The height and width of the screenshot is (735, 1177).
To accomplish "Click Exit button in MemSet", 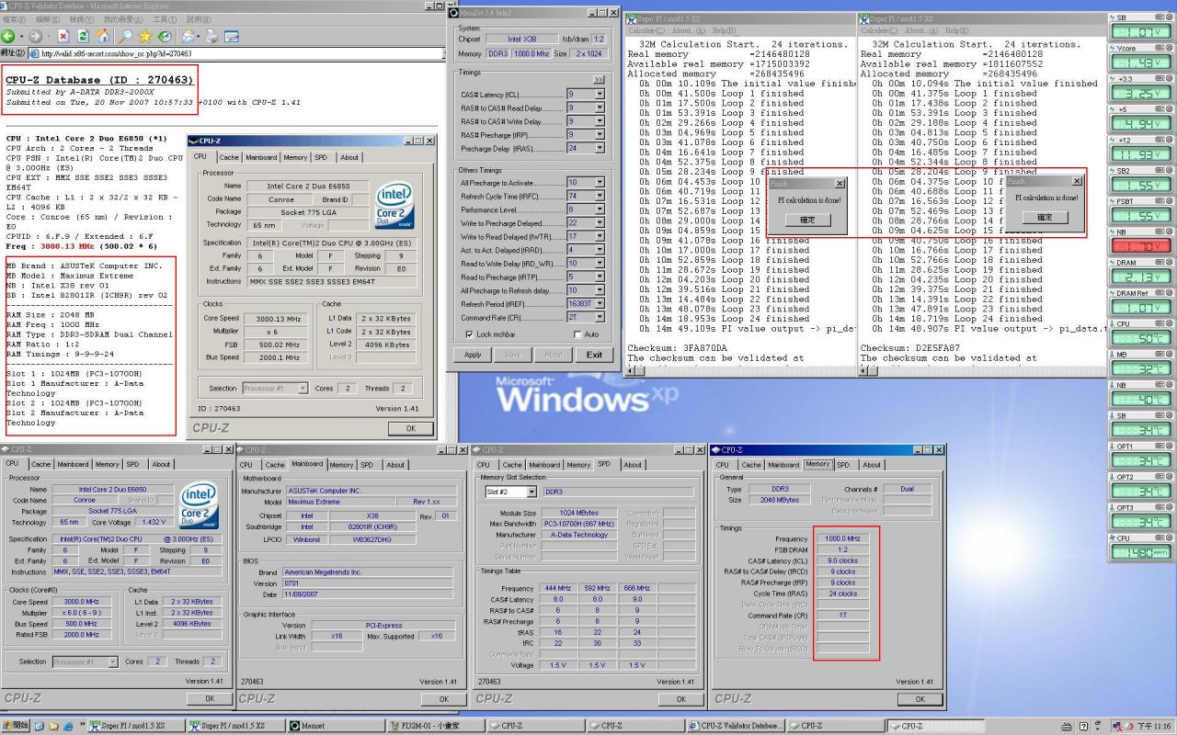I will 594,355.
